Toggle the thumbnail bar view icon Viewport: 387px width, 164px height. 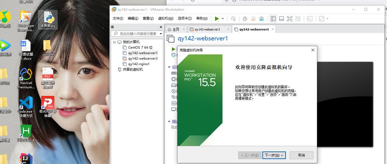pos(281,18)
